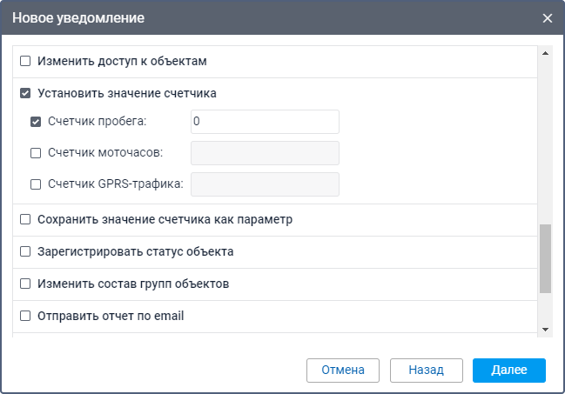Enable Изменить доступ к объектам checkbox
This screenshot has width=565, height=394.
tap(25, 62)
